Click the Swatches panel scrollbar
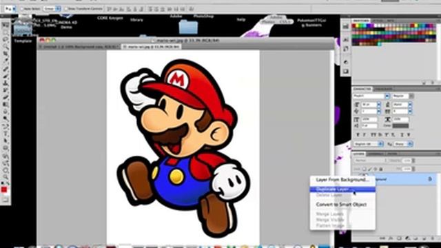Image resolution: width=441 pixels, height=248 pixels. click(x=438, y=52)
